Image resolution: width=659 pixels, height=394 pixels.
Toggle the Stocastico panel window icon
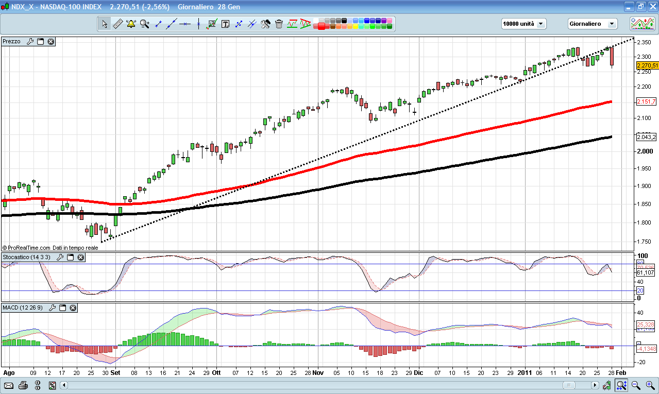click(x=71, y=257)
